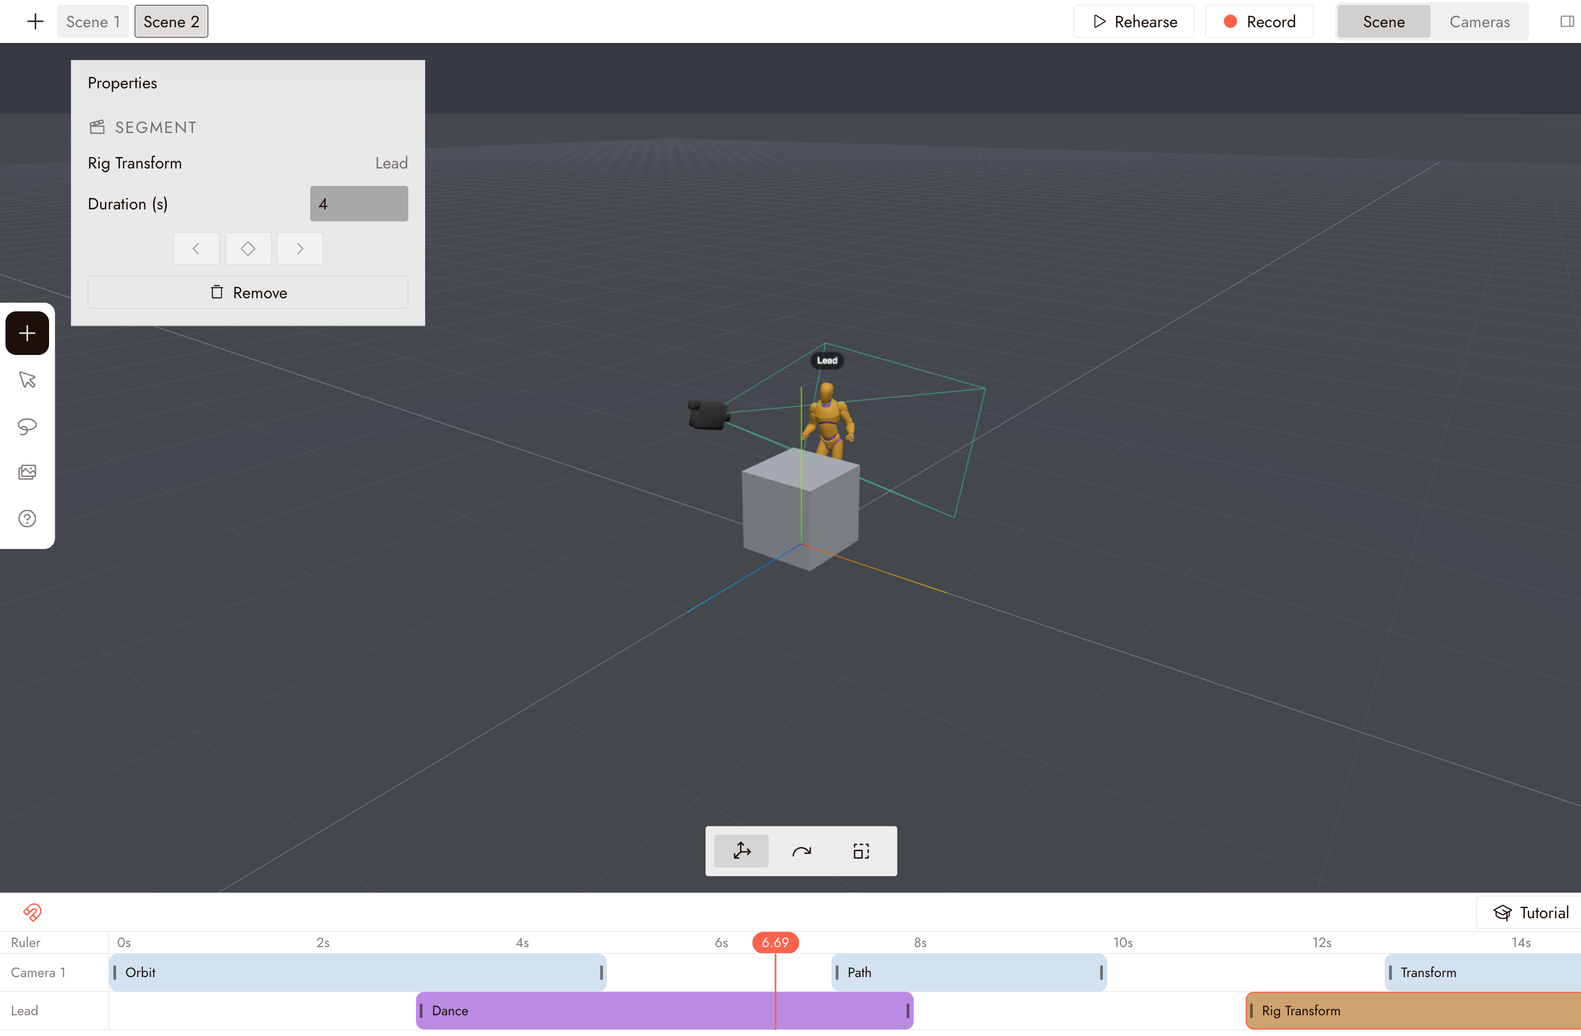Viewport: 1581px width, 1036px height.
Task: Toggle the timeline snapping magnet icon
Action: pos(33,912)
